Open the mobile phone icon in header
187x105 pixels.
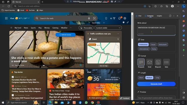(x=106, y=18)
